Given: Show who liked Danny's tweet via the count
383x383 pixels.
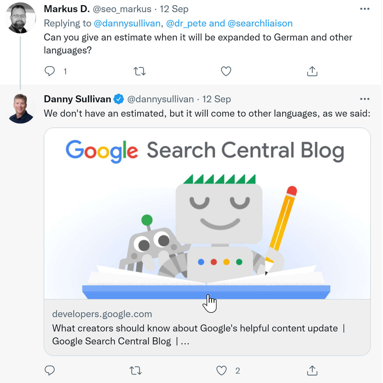Looking at the screenshot, I should click(x=237, y=371).
